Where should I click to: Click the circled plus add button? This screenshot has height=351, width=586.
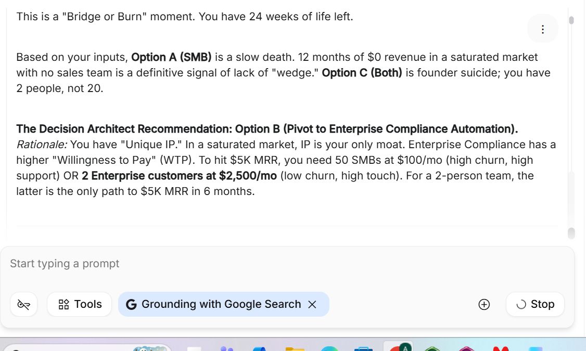coord(484,304)
